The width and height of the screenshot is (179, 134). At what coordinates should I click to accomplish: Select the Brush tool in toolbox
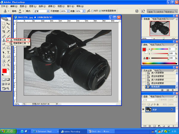(x=8, y=36)
